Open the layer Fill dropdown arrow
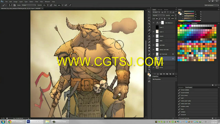This screenshot has width=220, height=124. click(175, 18)
